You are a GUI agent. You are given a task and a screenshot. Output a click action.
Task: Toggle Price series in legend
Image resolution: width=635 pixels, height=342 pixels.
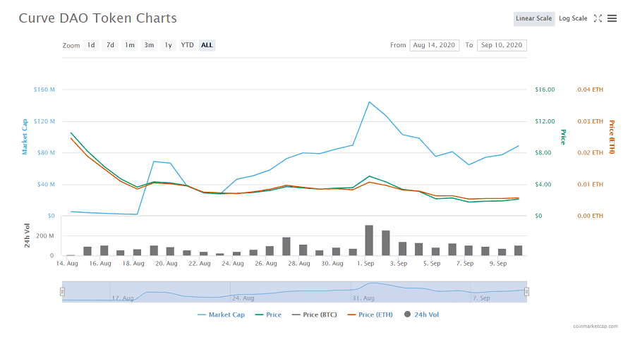(268, 315)
